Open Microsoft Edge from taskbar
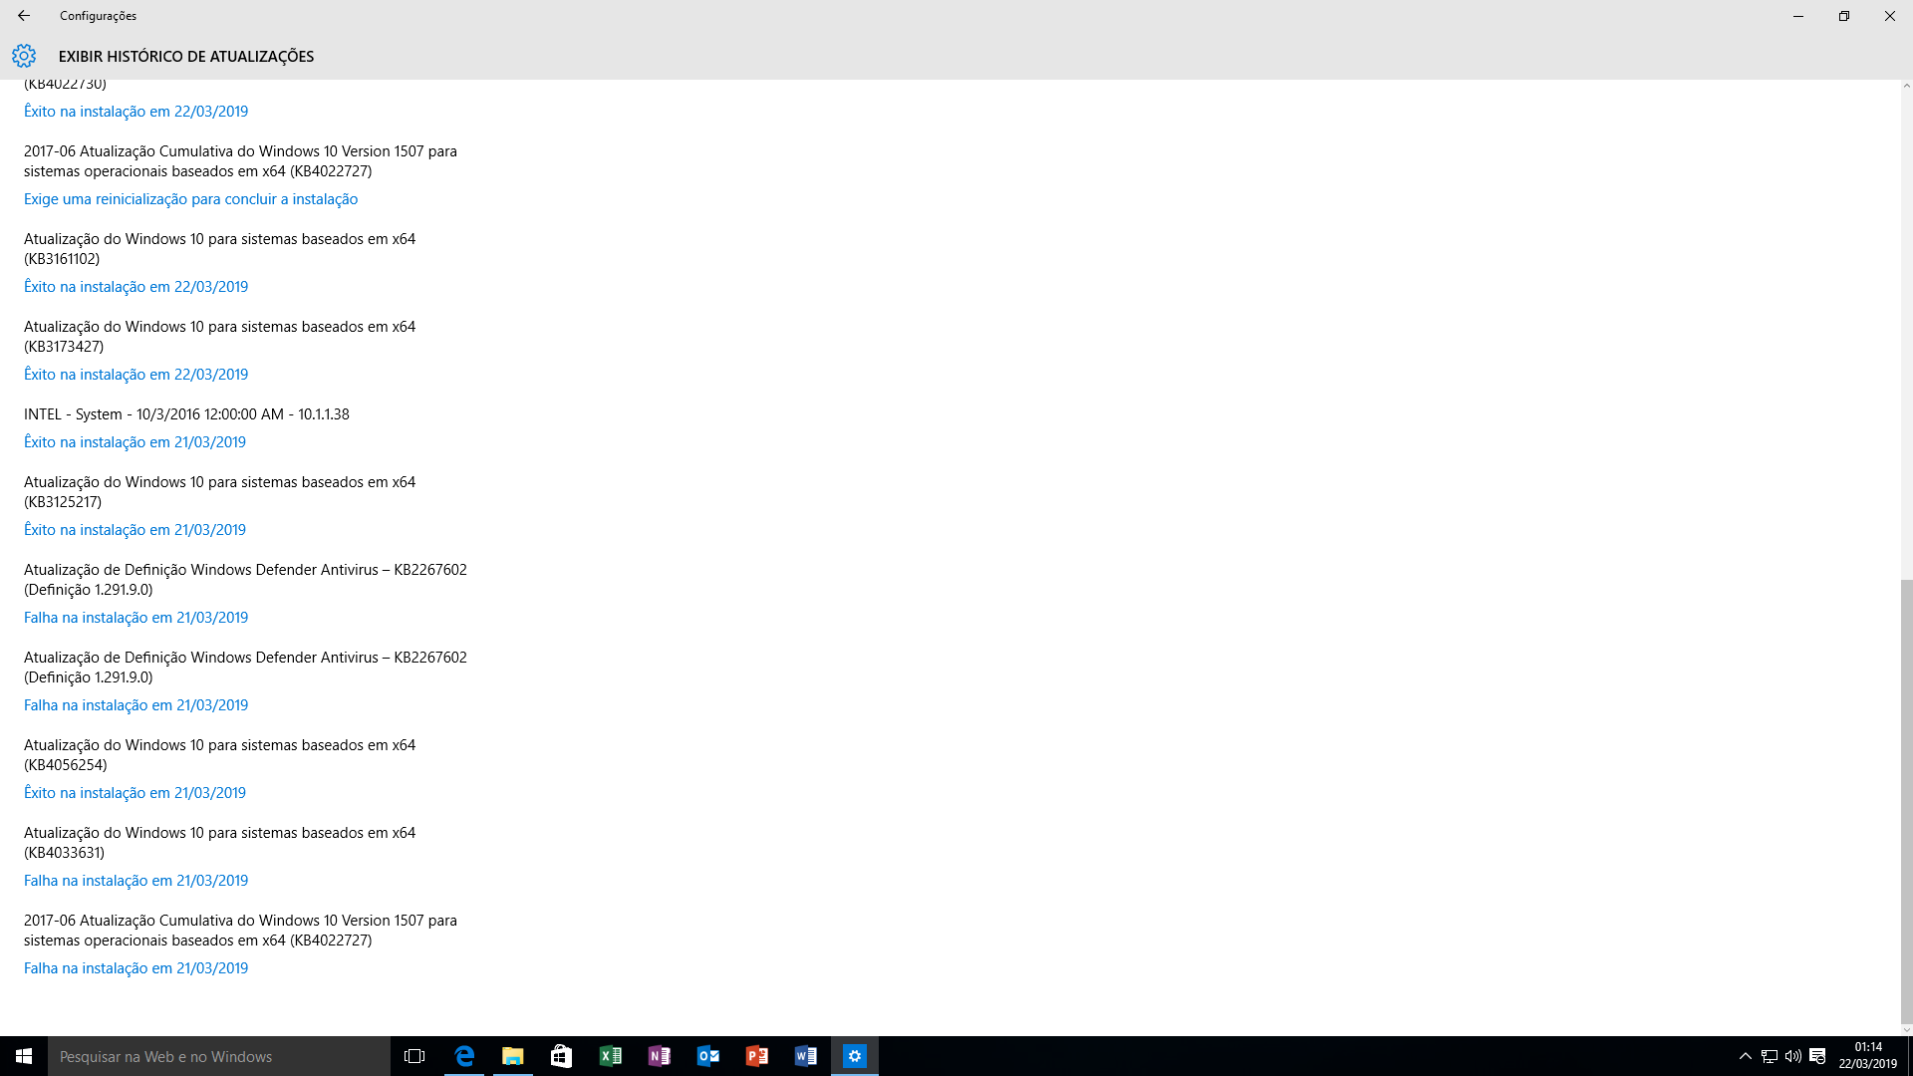Viewport: 1913px width, 1076px height. (x=464, y=1056)
